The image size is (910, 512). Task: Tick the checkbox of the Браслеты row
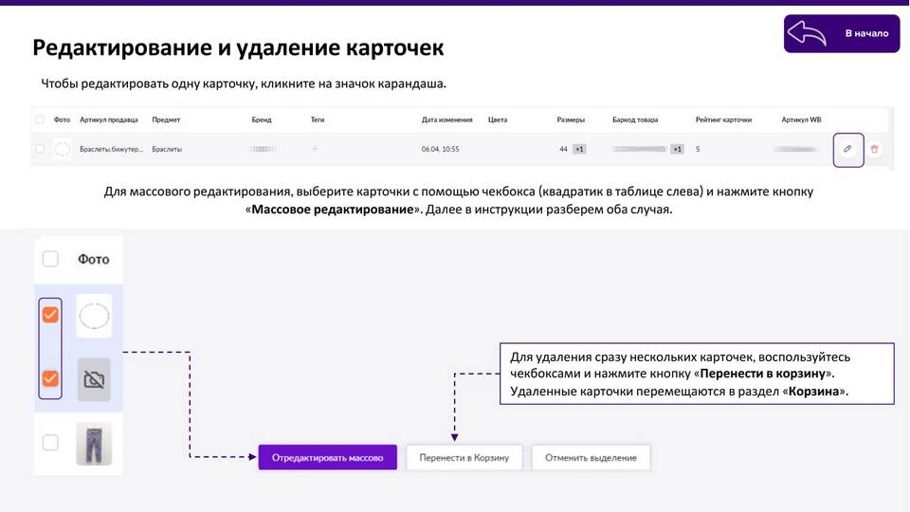(40, 149)
